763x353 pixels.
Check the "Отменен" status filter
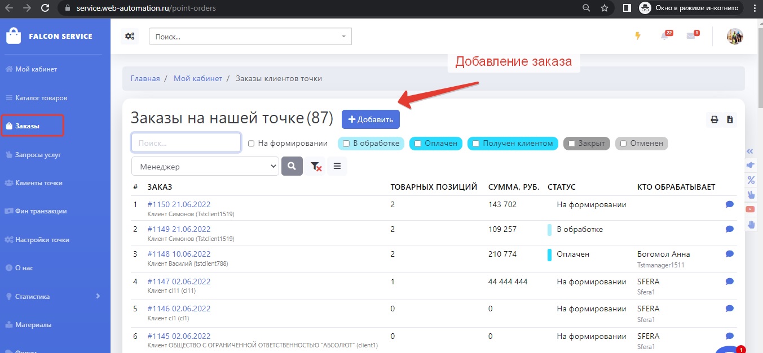623,144
